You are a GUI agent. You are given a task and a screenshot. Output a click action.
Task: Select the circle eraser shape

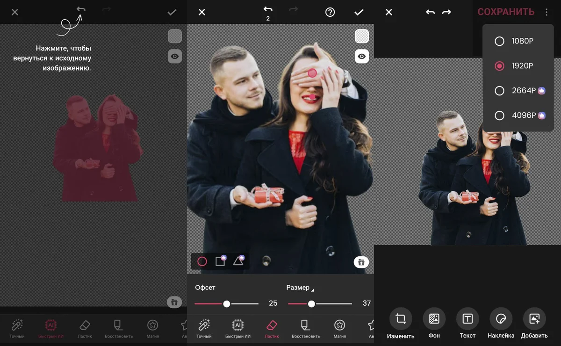tap(202, 261)
